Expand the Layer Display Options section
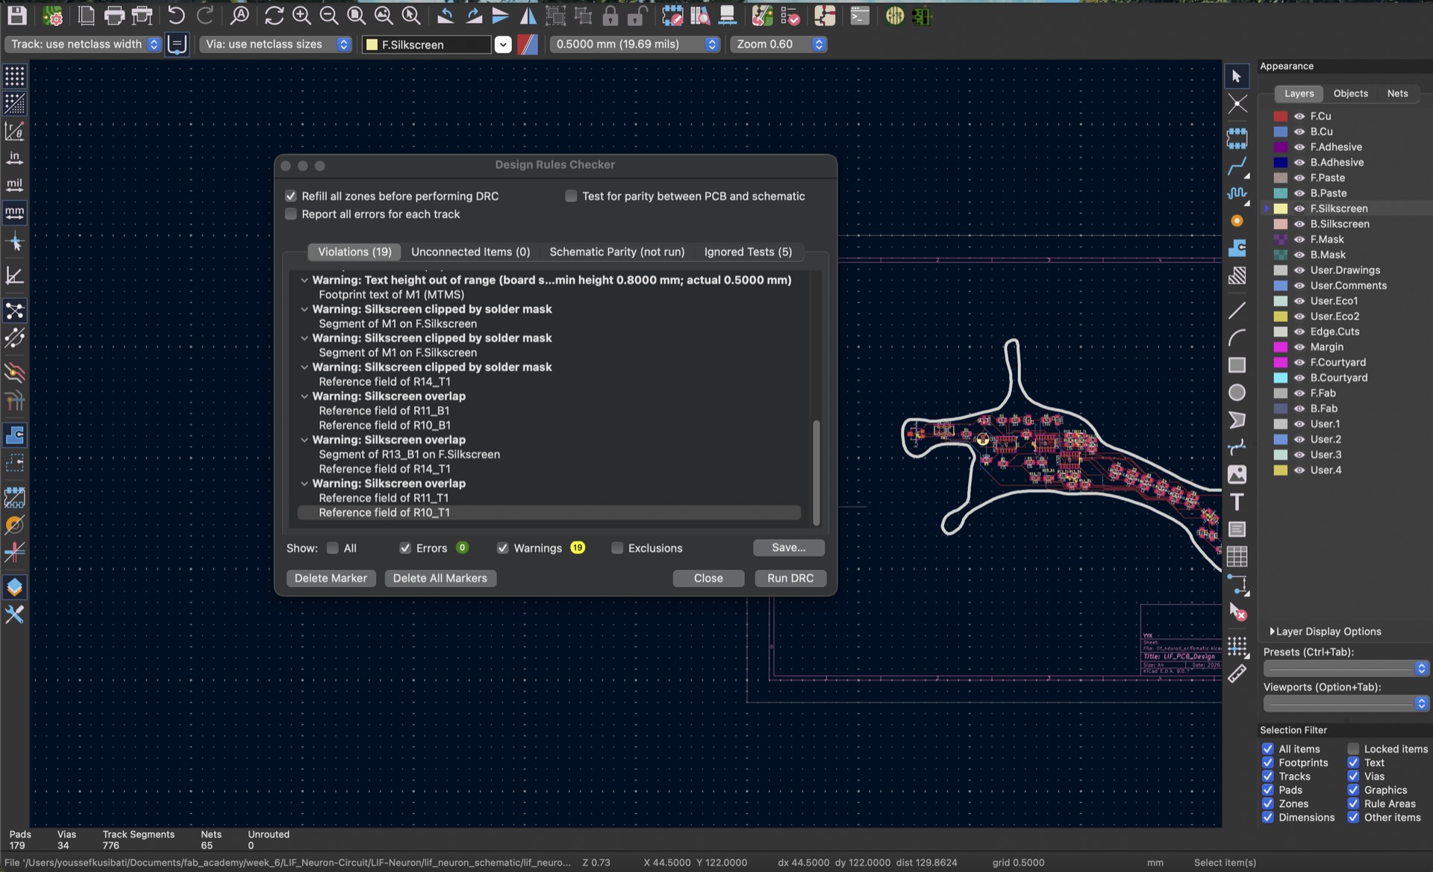The height and width of the screenshot is (872, 1433). pos(1271,631)
